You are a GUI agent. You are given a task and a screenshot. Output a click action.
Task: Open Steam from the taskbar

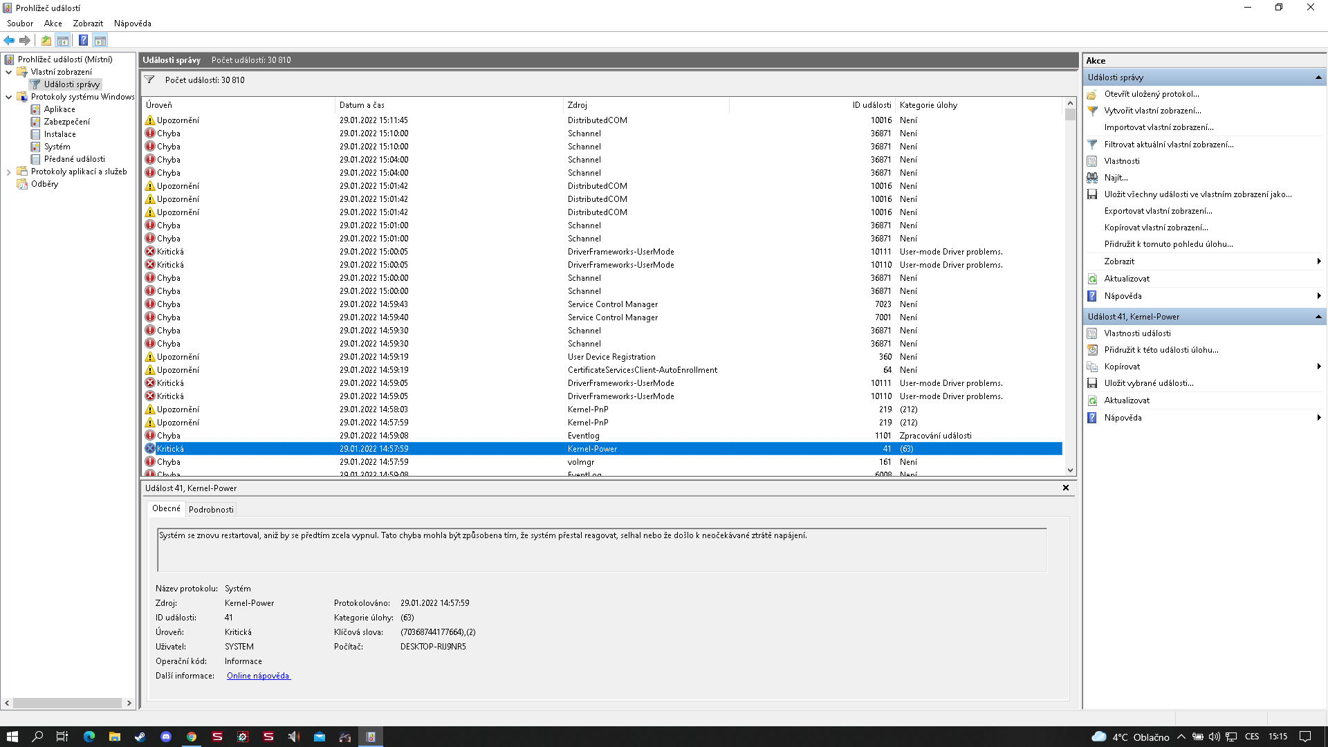tap(140, 737)
